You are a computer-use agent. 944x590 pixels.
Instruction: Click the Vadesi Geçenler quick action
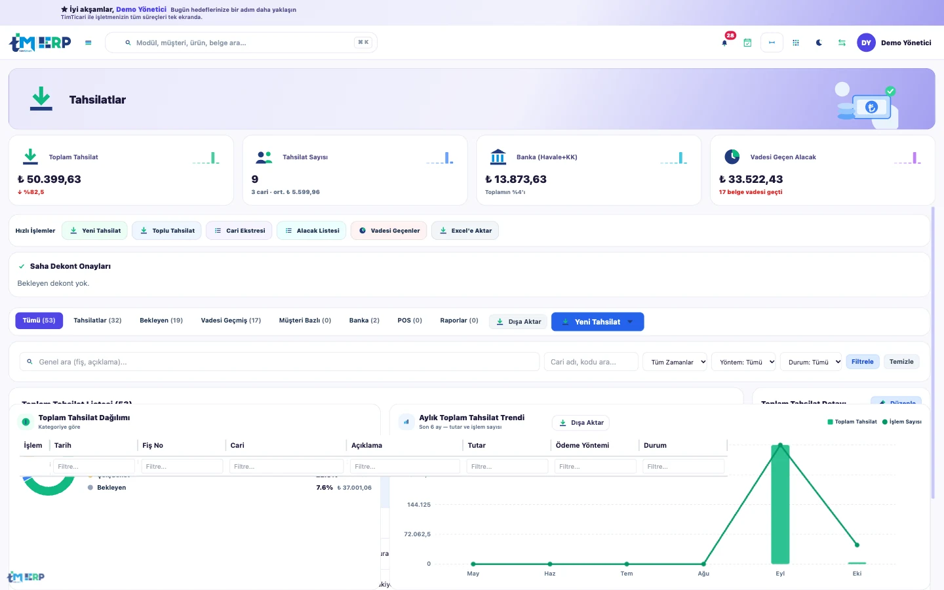[x=389, y=231]
